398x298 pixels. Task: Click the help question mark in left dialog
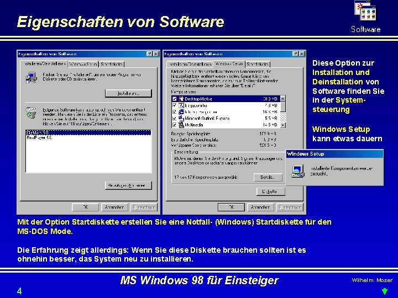point(149,54)
